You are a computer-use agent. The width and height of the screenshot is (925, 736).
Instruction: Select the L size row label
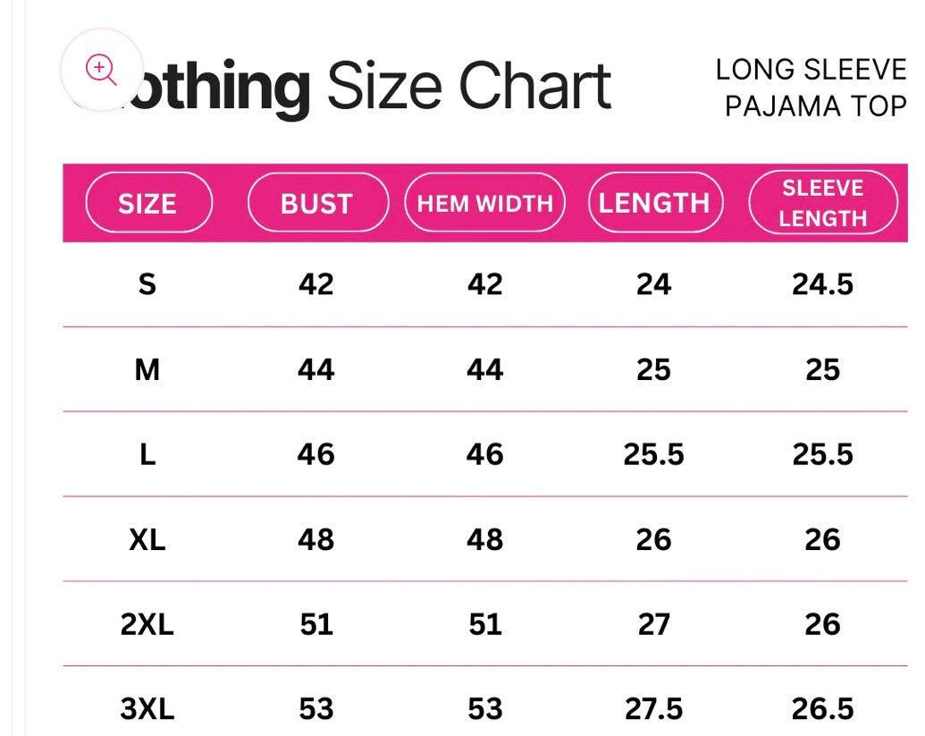click(147, 454)
